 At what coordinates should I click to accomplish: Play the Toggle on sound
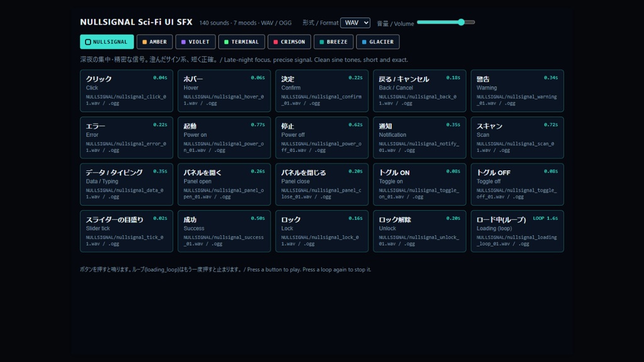(x=419, y=184)
